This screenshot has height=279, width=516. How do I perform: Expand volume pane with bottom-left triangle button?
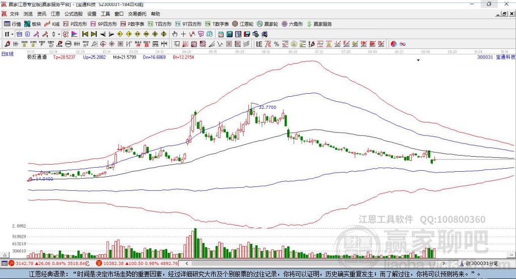pyautogui.click(x=5, y=255)
